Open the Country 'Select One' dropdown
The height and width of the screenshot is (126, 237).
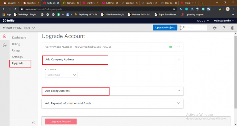click(61, 75)
